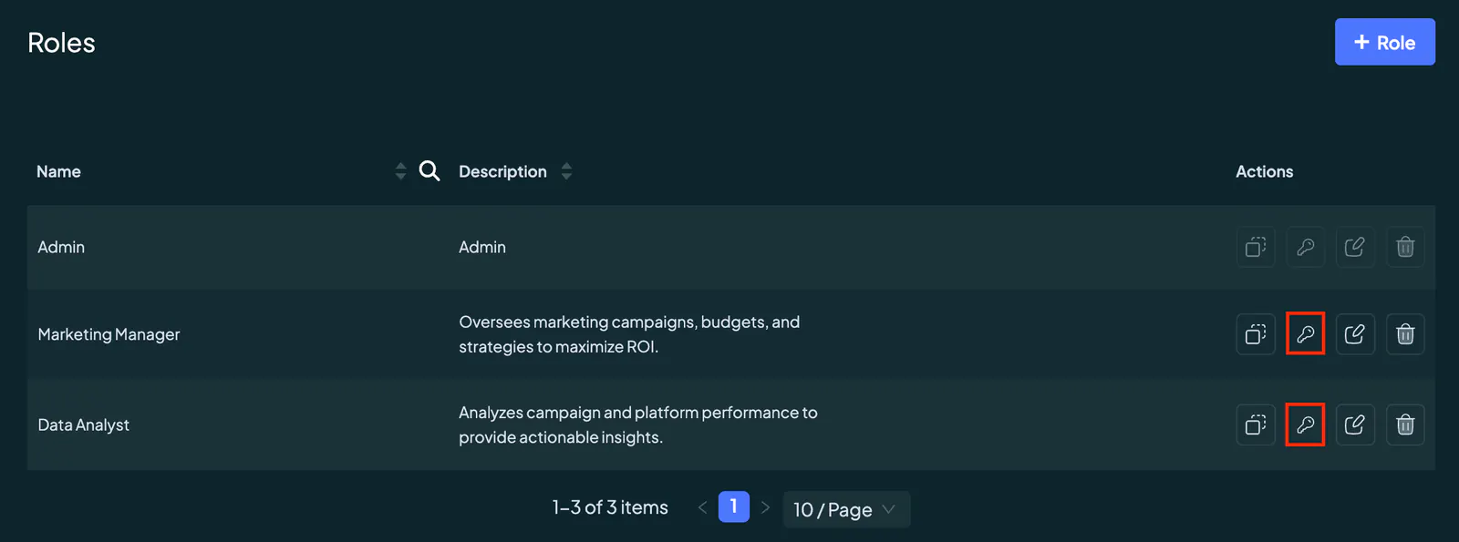1459x542 pixels.
Task: Go to page 1
Action: point(734,506)
